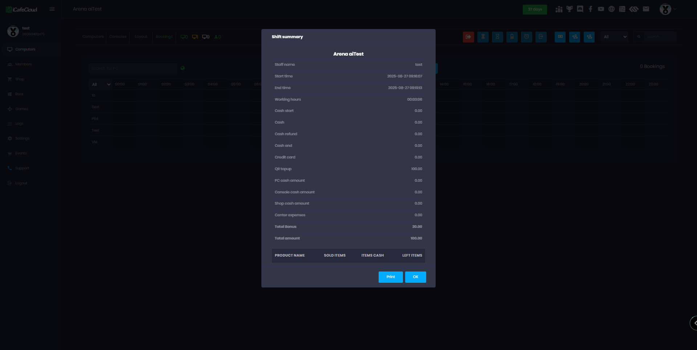Click the QR topup value 100.00
The width and height of the screenshot is (697, 350).
coord(417,169)
